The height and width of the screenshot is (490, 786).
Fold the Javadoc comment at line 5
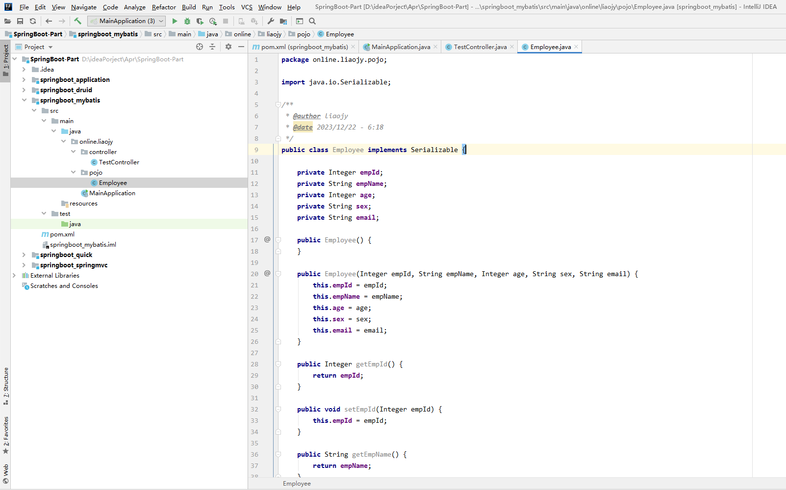[x=278, y=104]
